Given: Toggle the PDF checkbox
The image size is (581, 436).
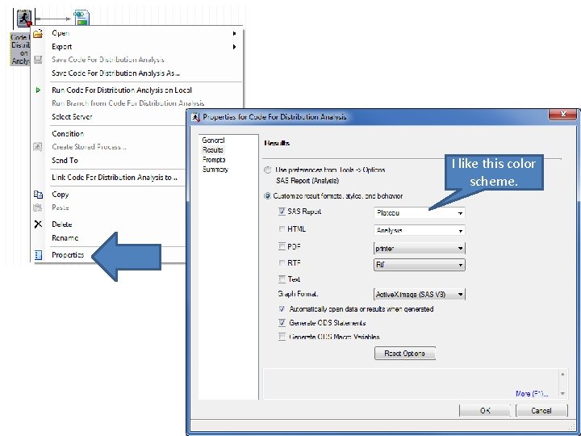Looking at the screenshot, I should click(282, 246).
